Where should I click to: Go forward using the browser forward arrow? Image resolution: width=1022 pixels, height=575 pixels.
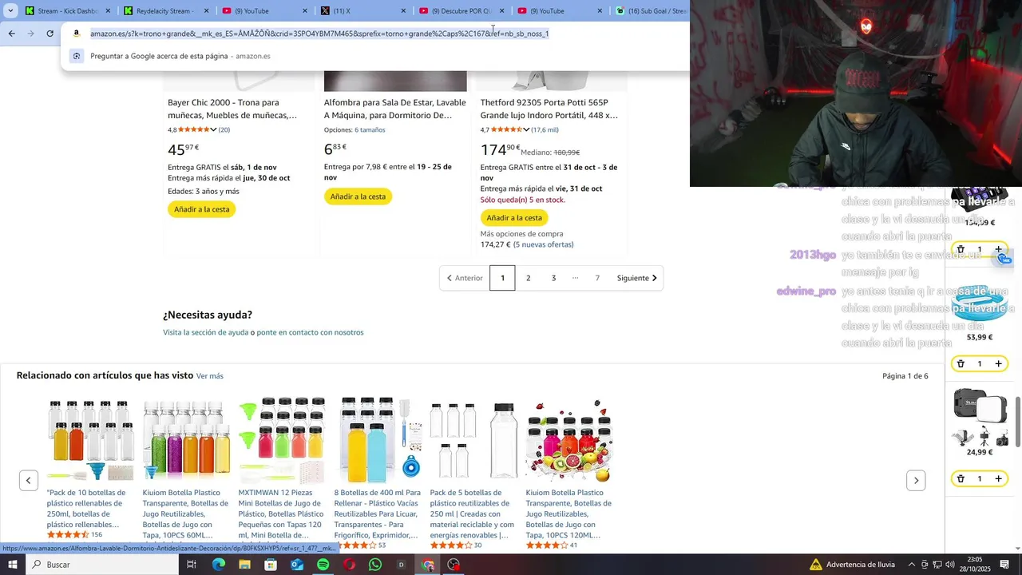coord(30,34)
